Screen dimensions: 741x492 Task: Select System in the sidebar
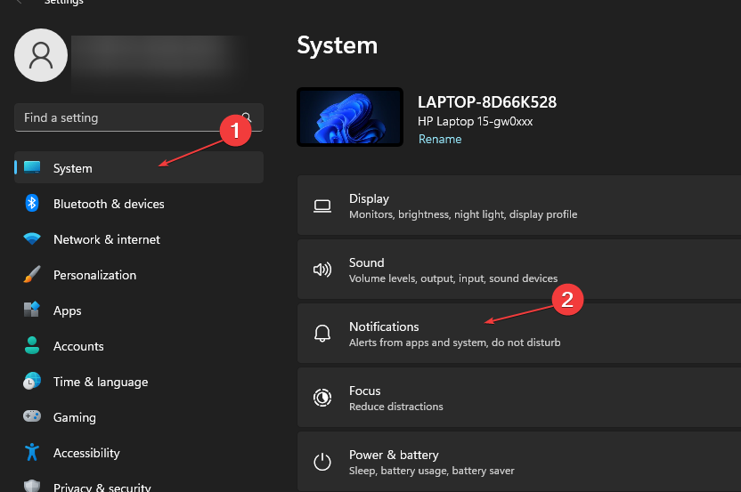[139, 167]
